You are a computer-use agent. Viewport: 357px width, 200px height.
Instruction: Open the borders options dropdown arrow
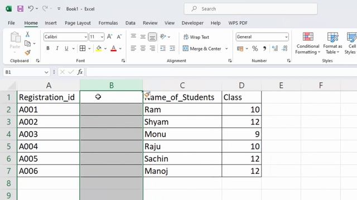(89, 48)
